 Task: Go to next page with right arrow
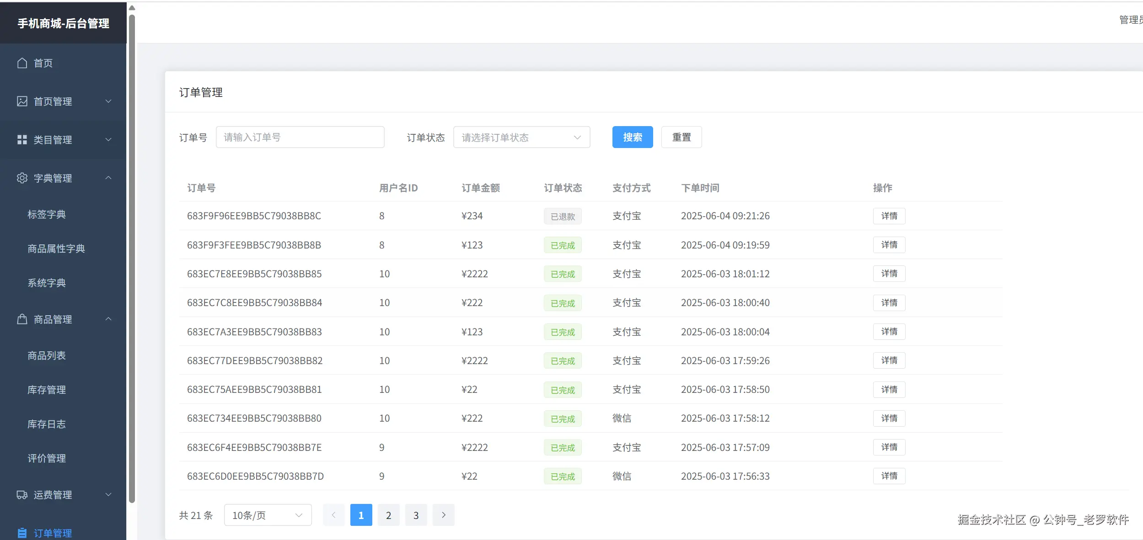point(443,515)
